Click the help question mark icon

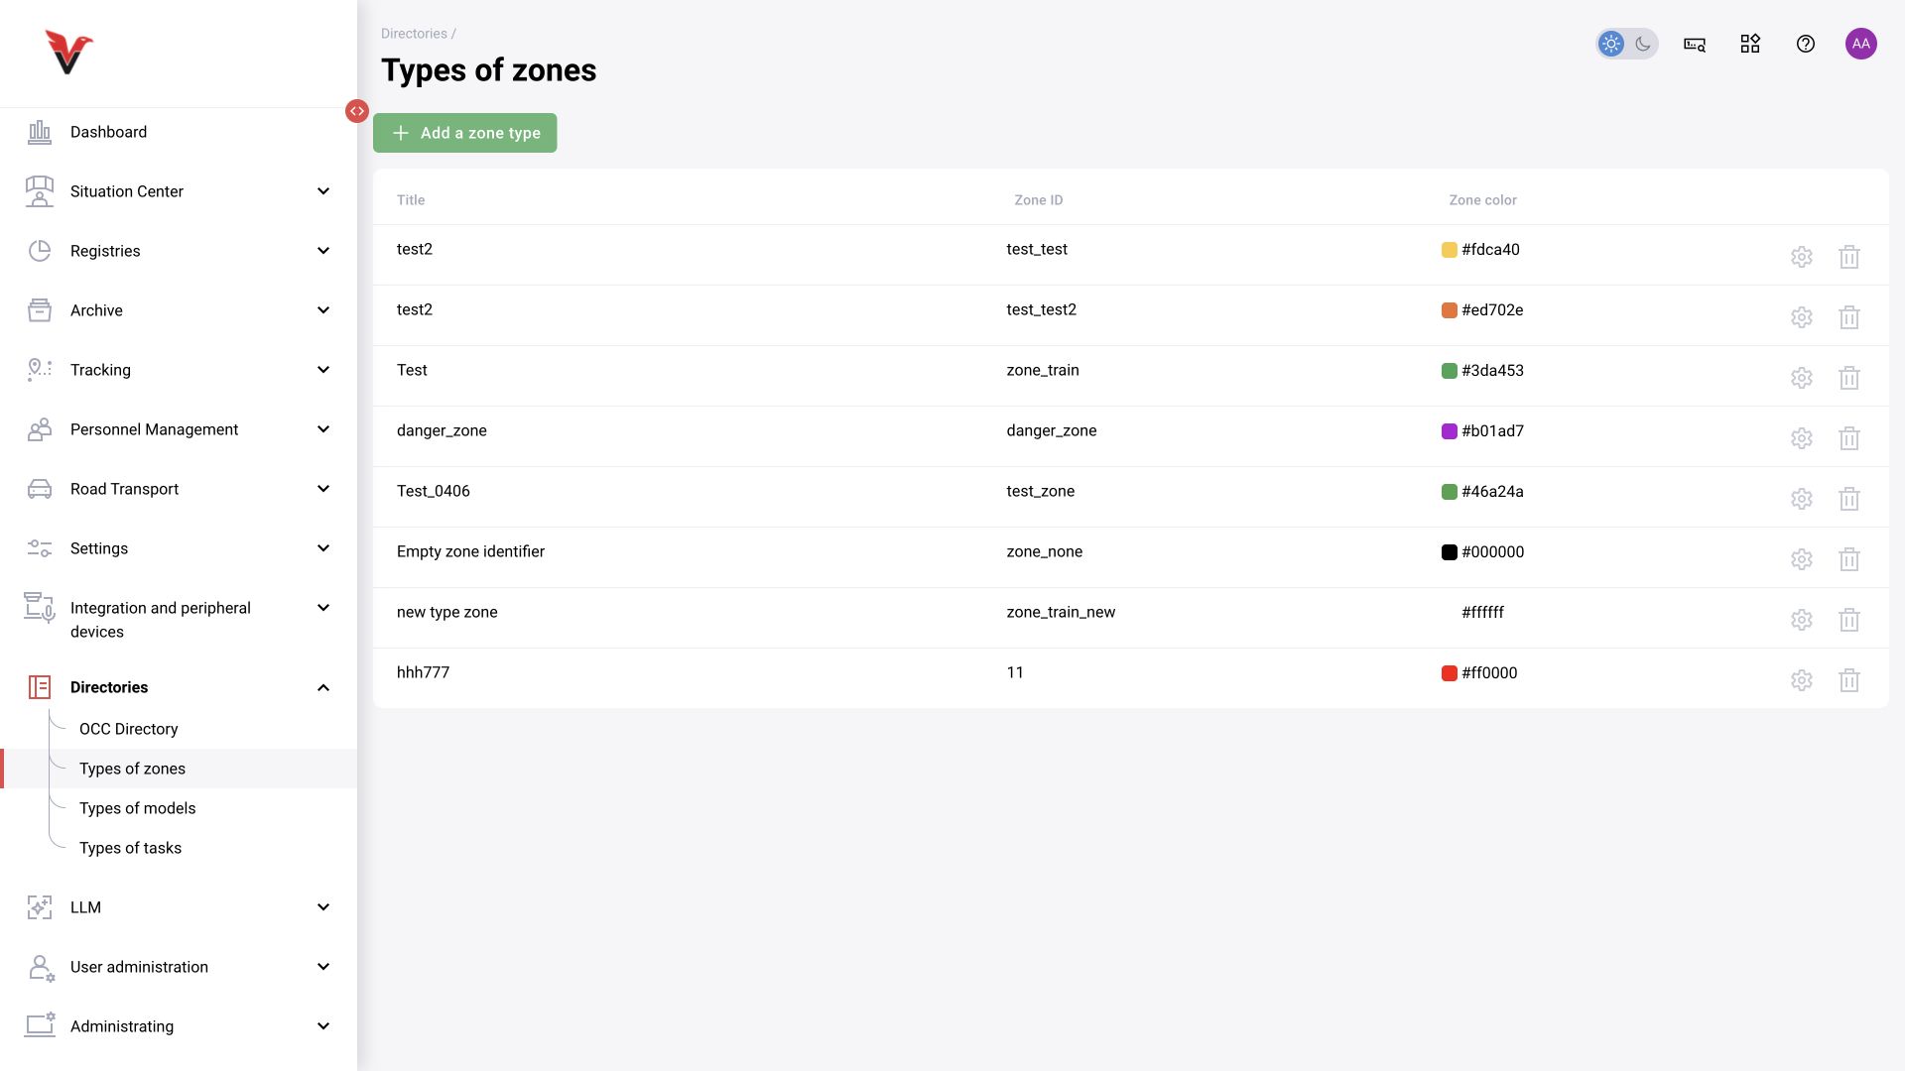click(1806, 44)
